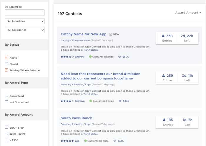Click the entries person icon showing 338
This screenshot has width=206, height=146.
click(x=163, y=36)
